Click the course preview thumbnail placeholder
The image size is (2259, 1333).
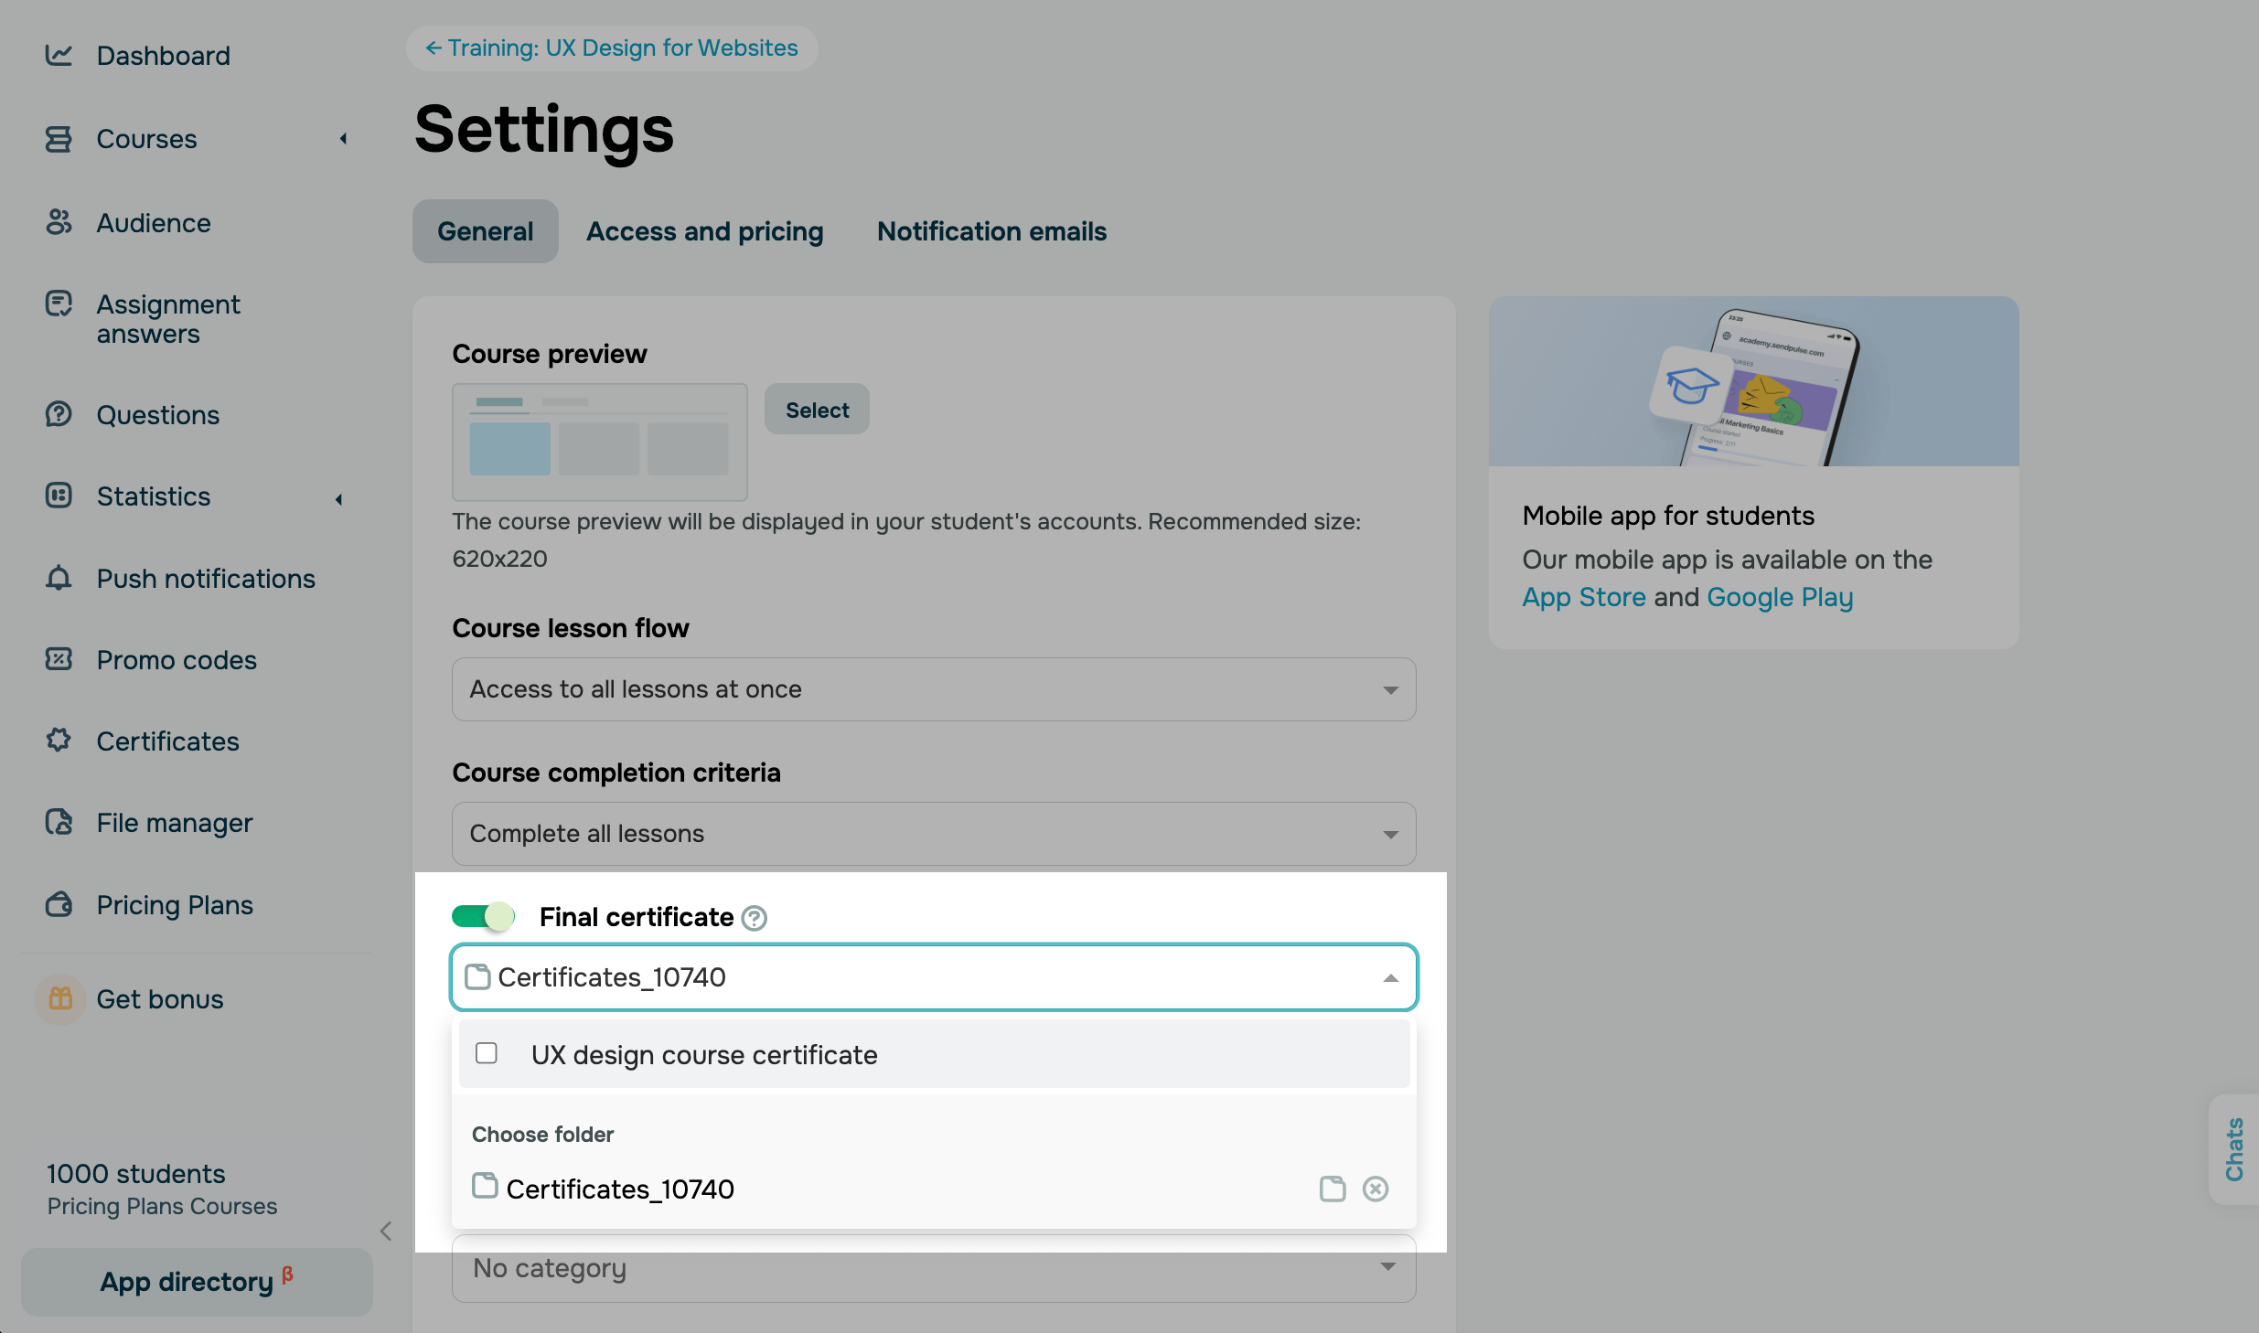(599, 443)
